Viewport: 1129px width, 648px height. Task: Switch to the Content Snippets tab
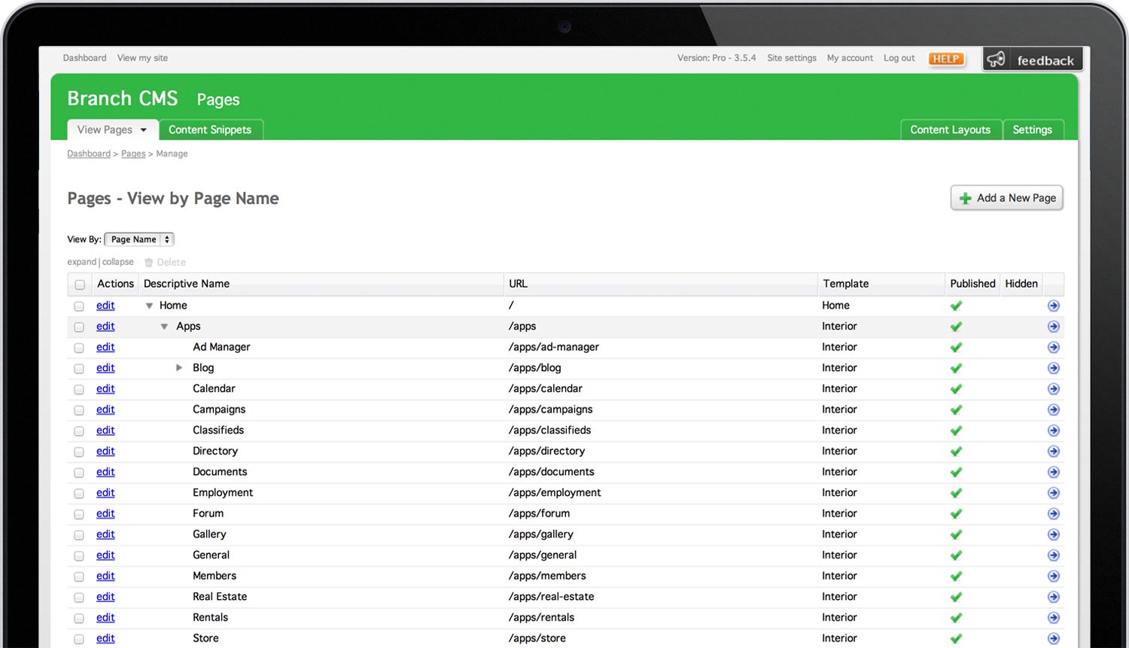(210, 129)
